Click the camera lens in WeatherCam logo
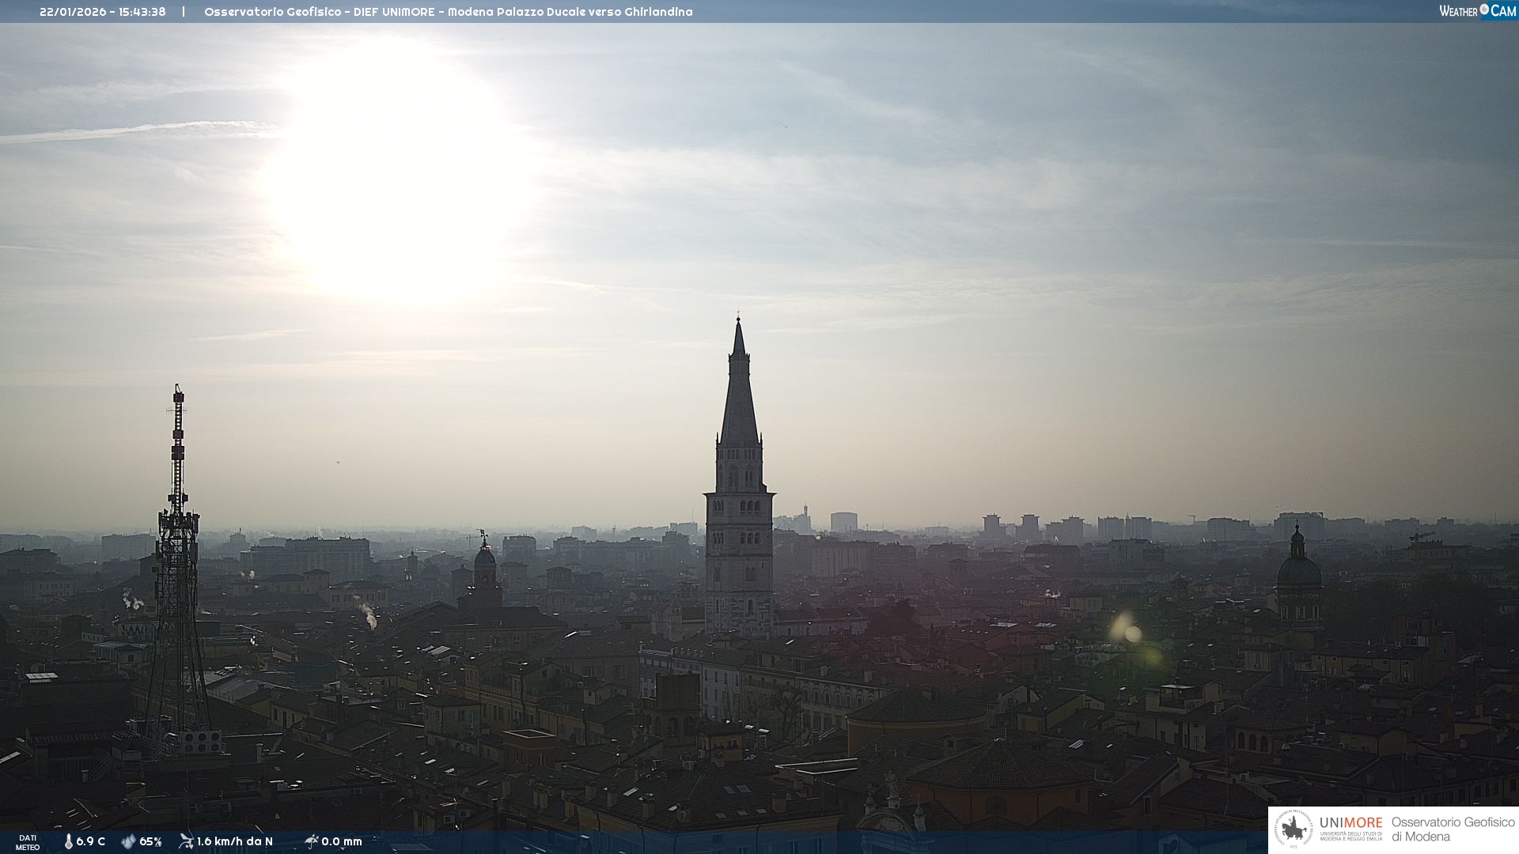1519x854 pixels. coord(1484,9)
